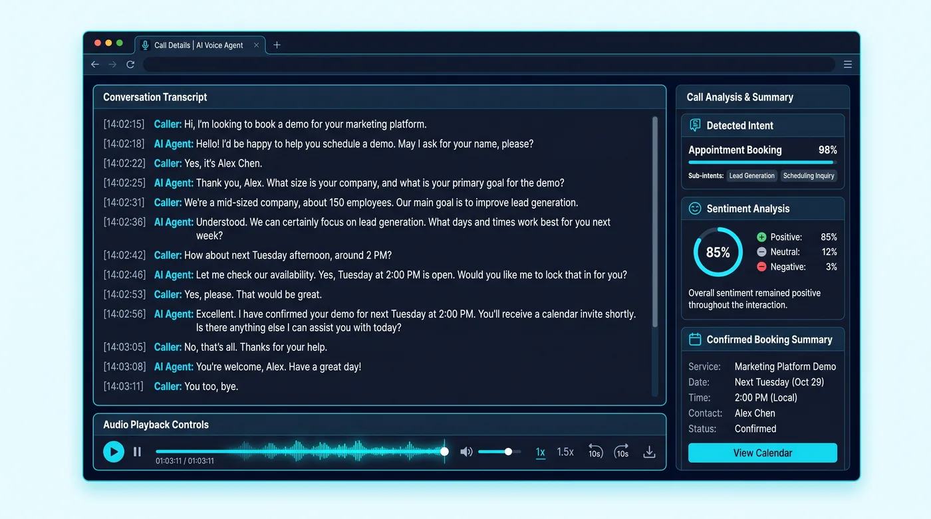Click the [14:02:36] transcript timestamp
The image size is (931, 519).
pos(124,222)
